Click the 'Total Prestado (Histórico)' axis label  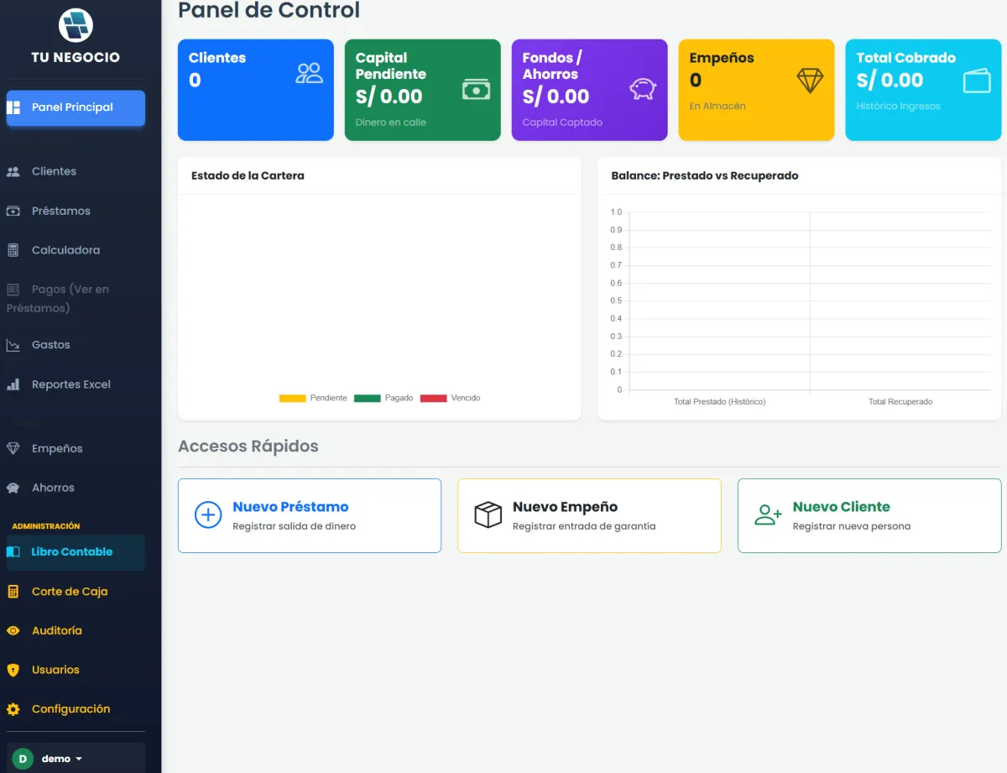[x=720, y=402]
